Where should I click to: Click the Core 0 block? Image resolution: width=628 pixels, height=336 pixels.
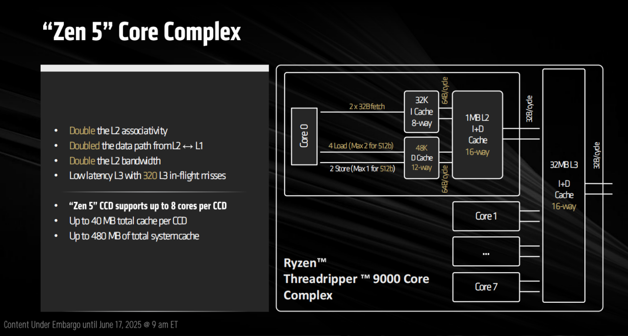tap(304, 136)
